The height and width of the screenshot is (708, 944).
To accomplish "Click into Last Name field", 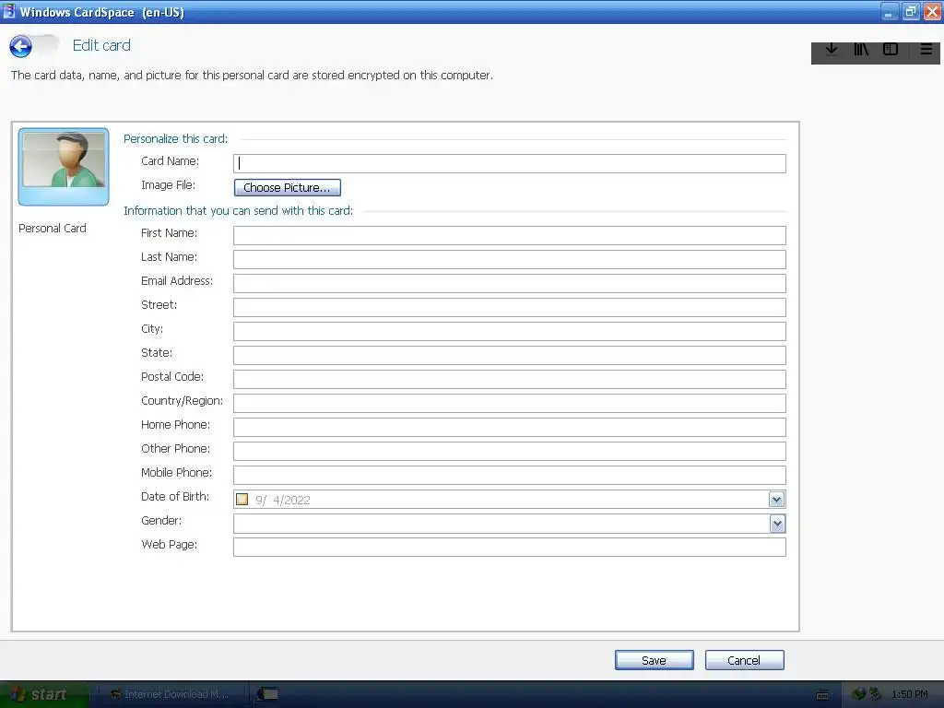I will pos(509,259).
